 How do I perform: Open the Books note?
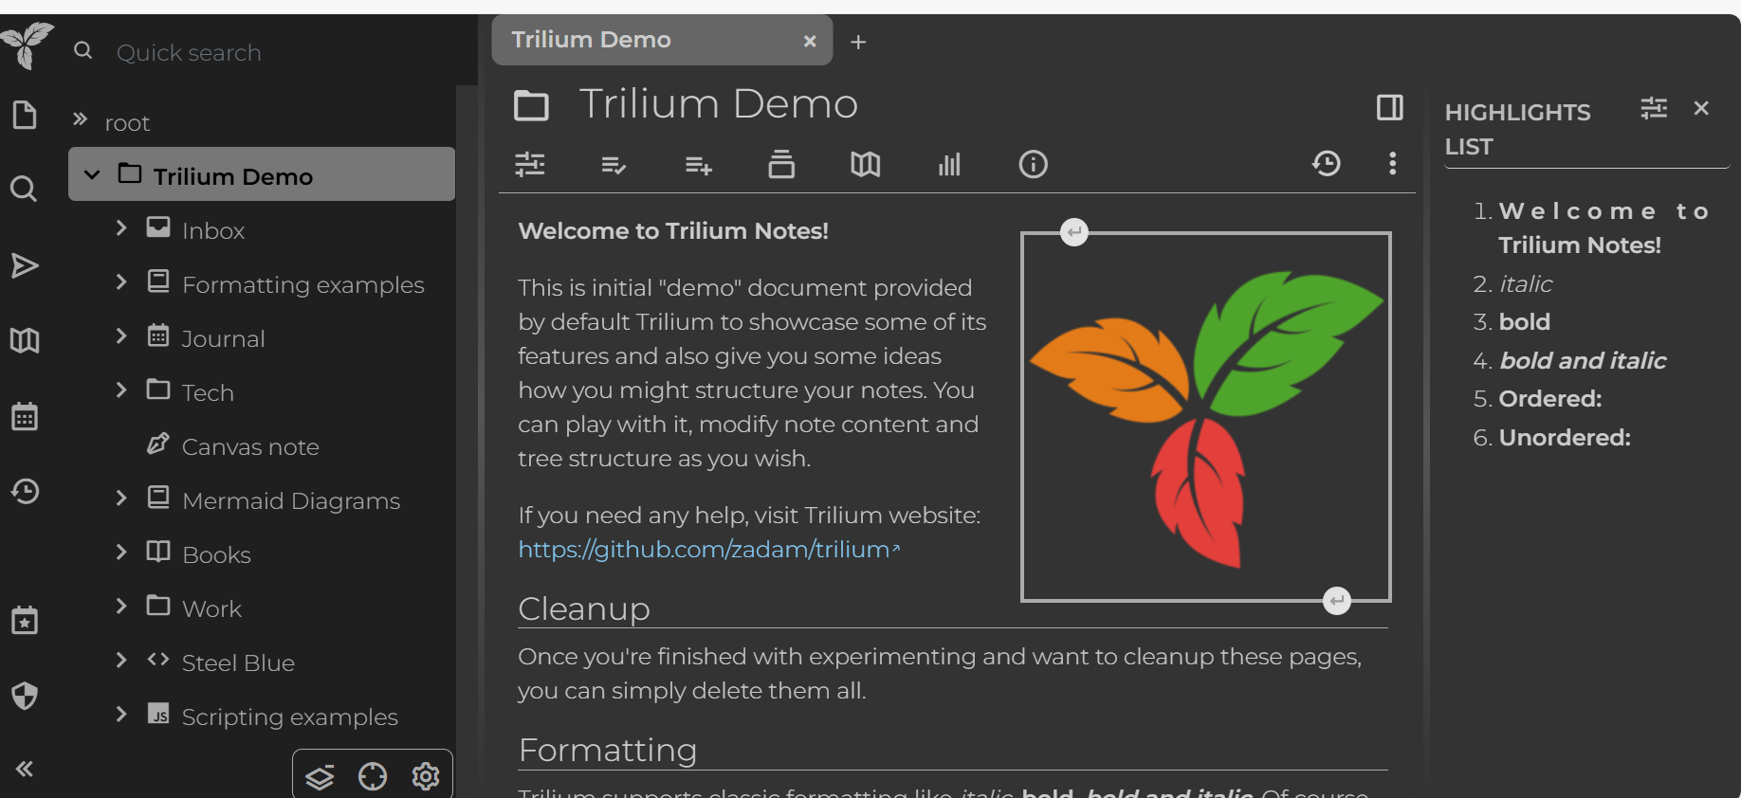click(x=216, y=554)
